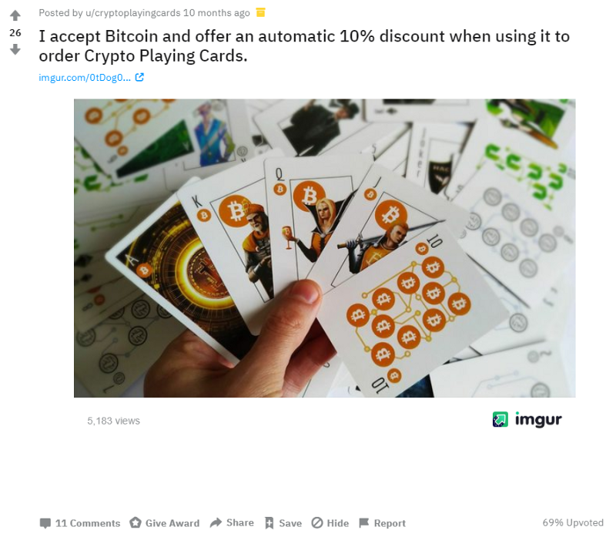Click the Save bookmark icon

point(269,523)
